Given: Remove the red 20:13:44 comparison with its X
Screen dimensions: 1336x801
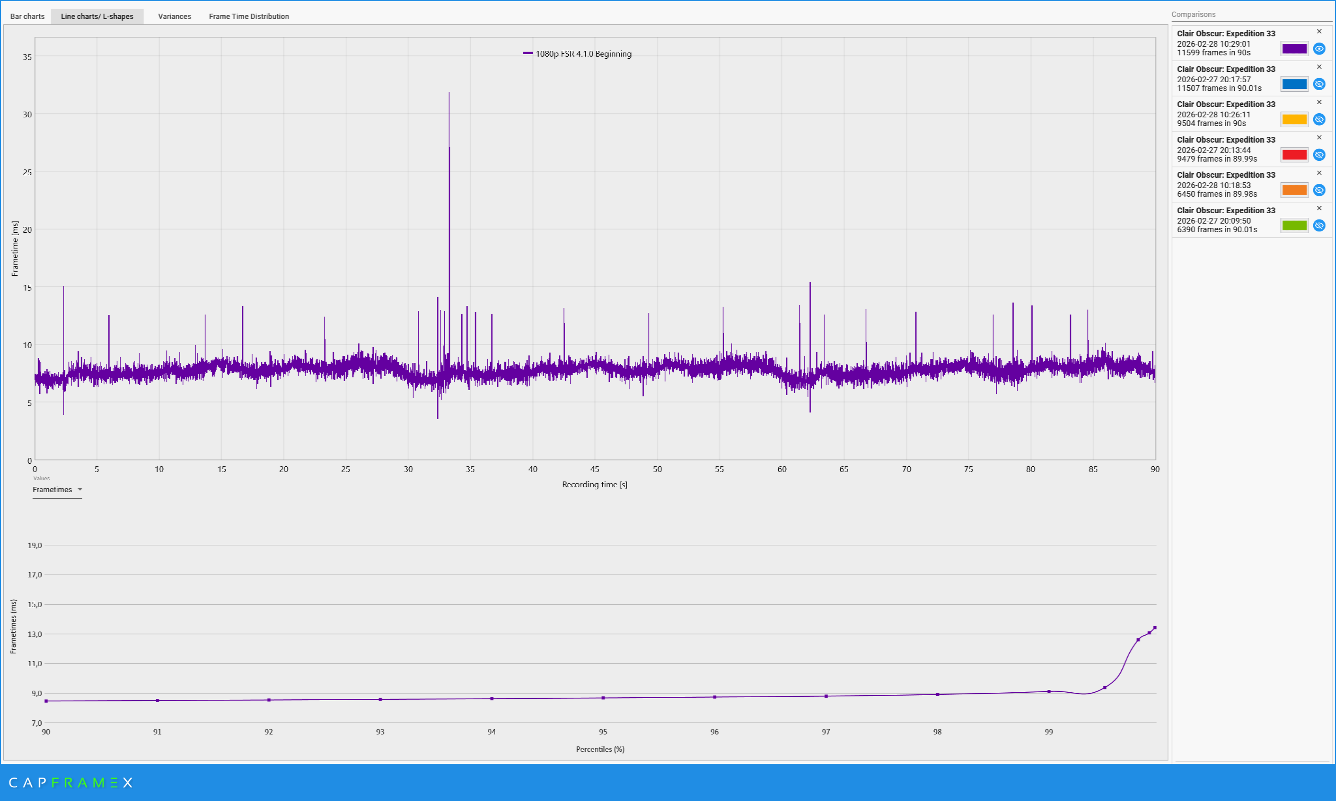Looking at the screenshot, I should pyautogui.click(x=1319, y=137).
